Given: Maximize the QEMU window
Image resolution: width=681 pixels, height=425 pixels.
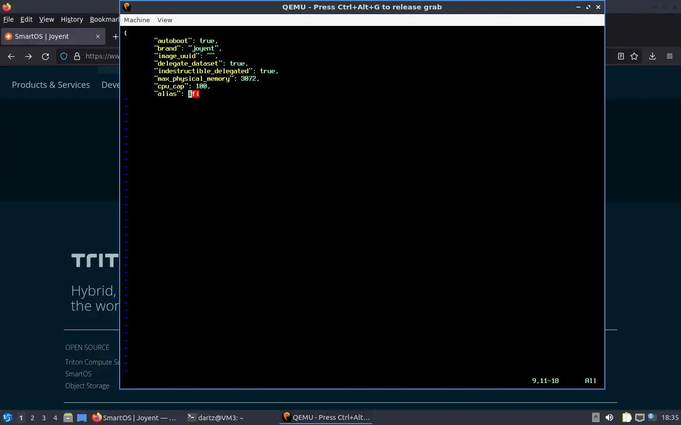Looking at the screenshot, I should coord(588,7).
